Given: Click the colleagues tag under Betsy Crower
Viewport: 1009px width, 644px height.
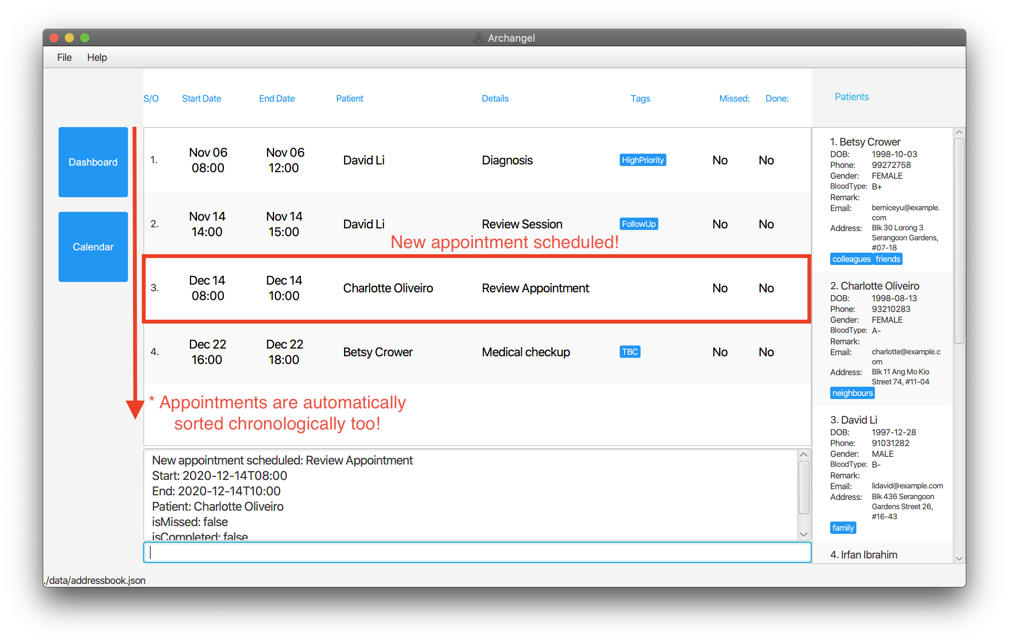Looking at the screenshot, I should [x=851, y=259].
